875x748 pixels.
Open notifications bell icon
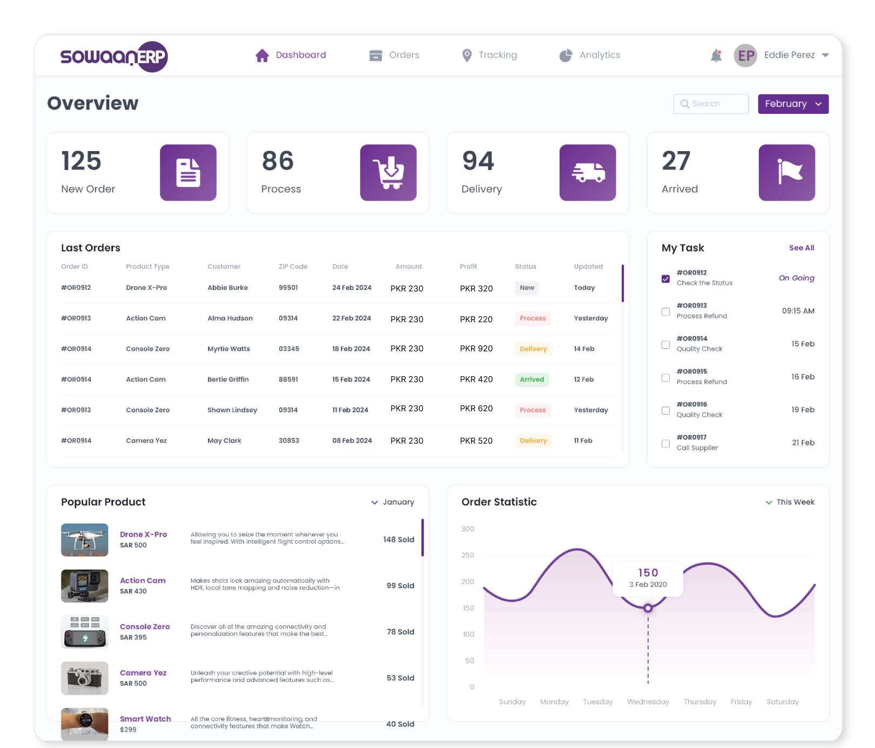(716, 55)
